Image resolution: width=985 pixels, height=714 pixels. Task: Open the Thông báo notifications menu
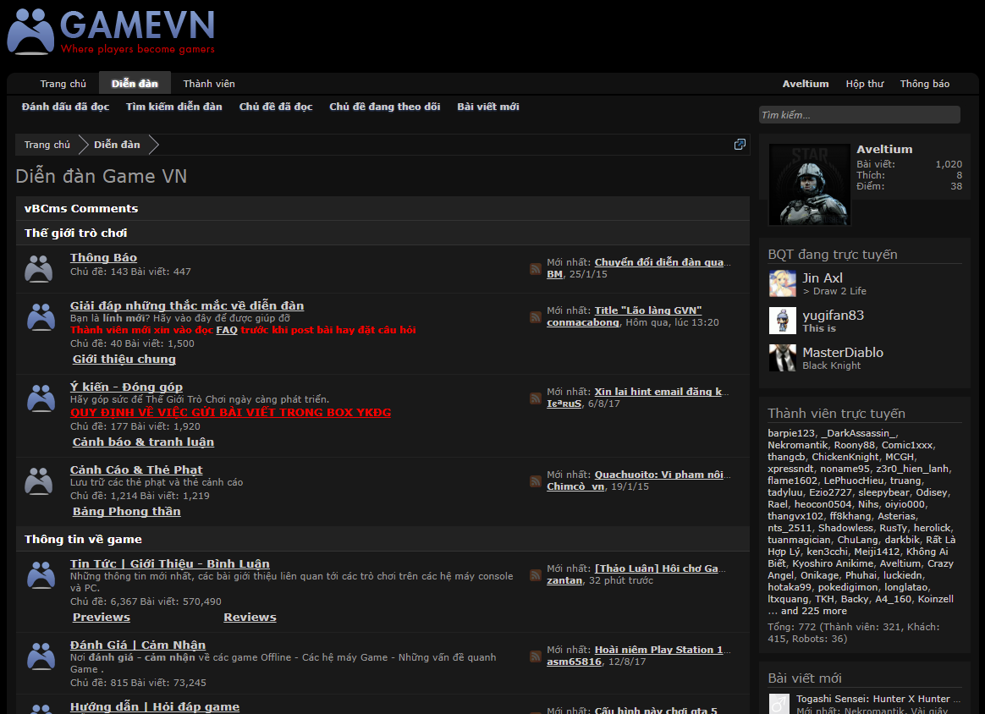(x=924, y=84)
